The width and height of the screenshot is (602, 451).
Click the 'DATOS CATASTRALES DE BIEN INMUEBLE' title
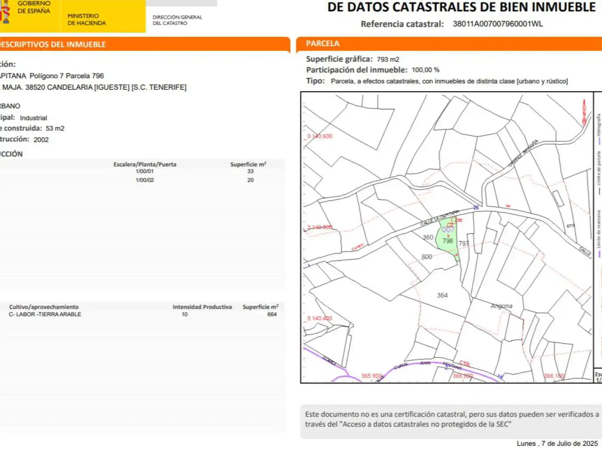(x=462, y=7)
